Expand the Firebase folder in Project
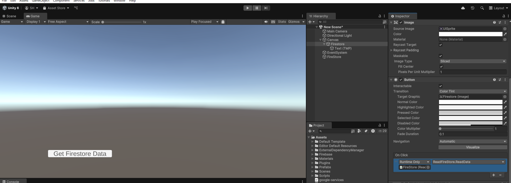Image resolution: width=511 pixels, height=183 pixels. click(x=312, y=154)
